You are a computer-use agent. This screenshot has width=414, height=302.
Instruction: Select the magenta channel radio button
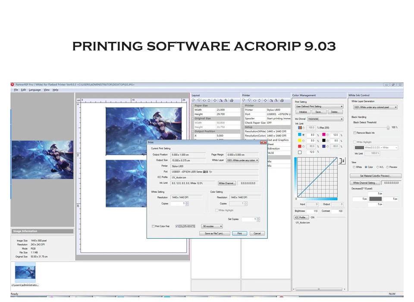pos(328,135)
